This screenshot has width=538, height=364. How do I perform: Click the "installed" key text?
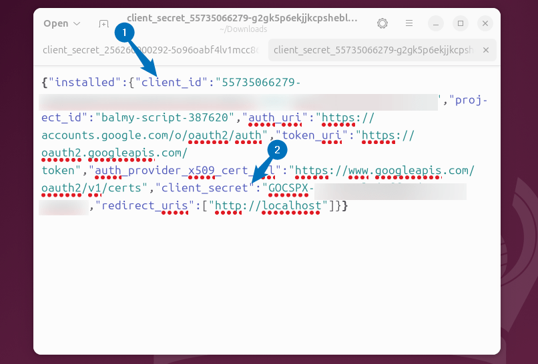(x=85, y=82)
